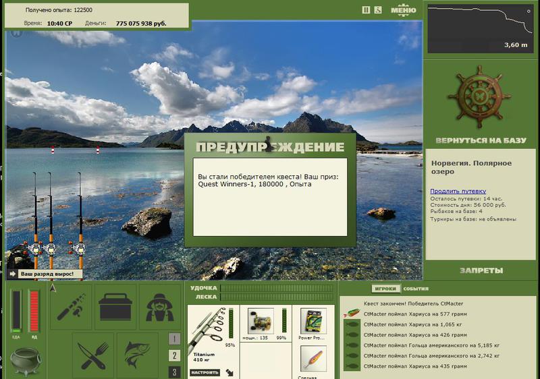Select the Power Pro line thumbnail

coord(313,321)
